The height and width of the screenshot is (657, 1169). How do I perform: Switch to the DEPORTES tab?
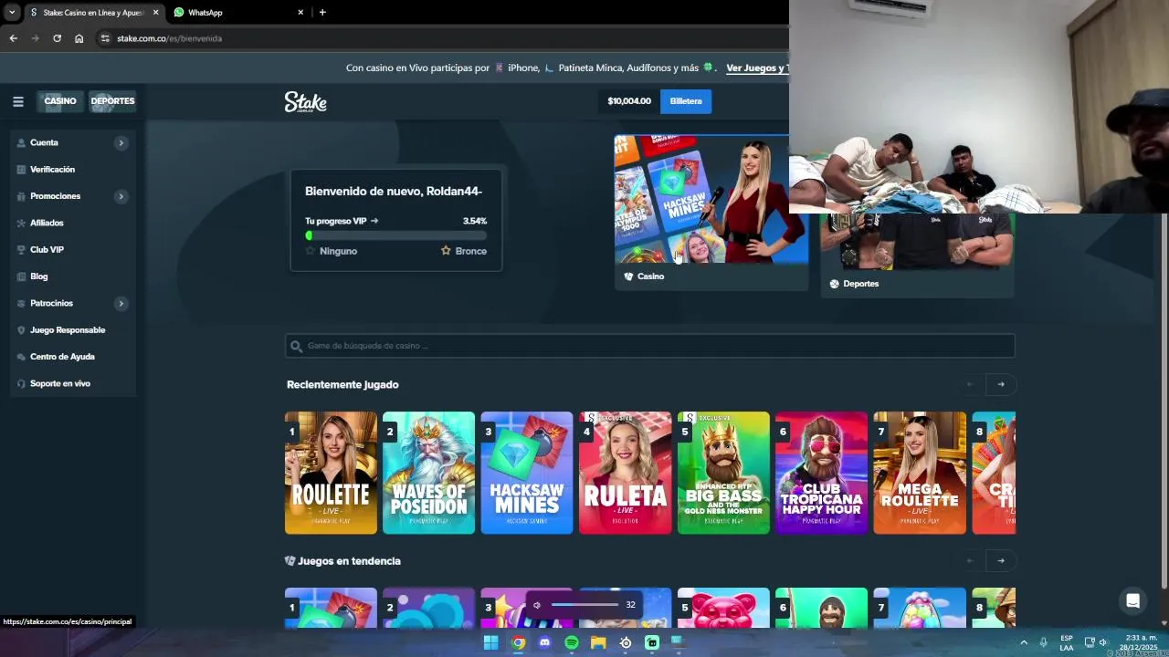tap(112, 101)
